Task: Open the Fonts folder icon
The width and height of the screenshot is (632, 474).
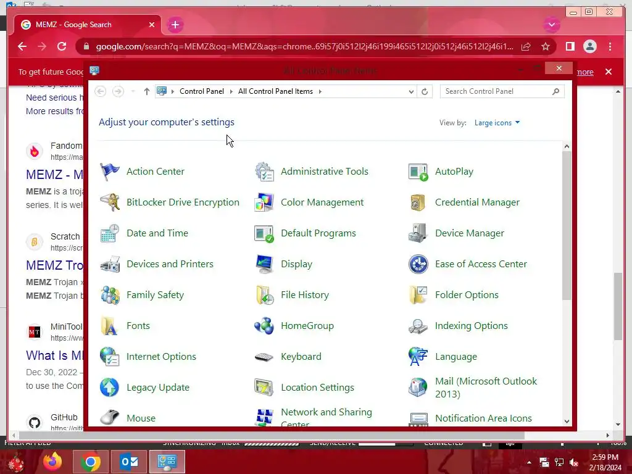Action: (x=110, y=326)
